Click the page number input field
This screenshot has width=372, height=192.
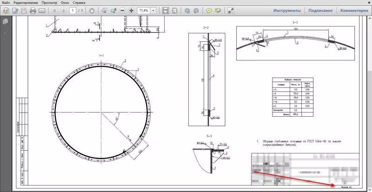click(73, 10)
